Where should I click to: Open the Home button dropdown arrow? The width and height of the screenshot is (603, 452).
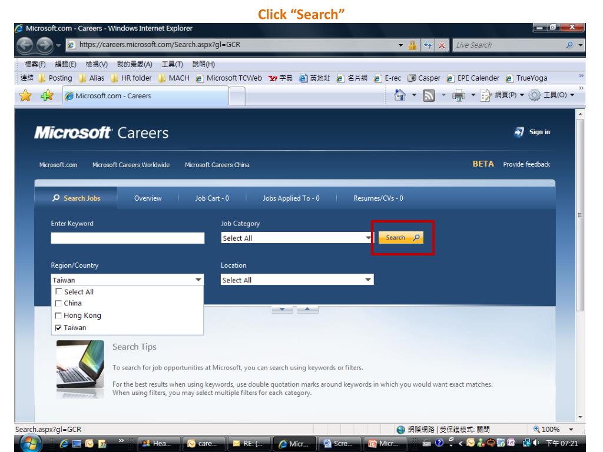click(x=414, y=95)
